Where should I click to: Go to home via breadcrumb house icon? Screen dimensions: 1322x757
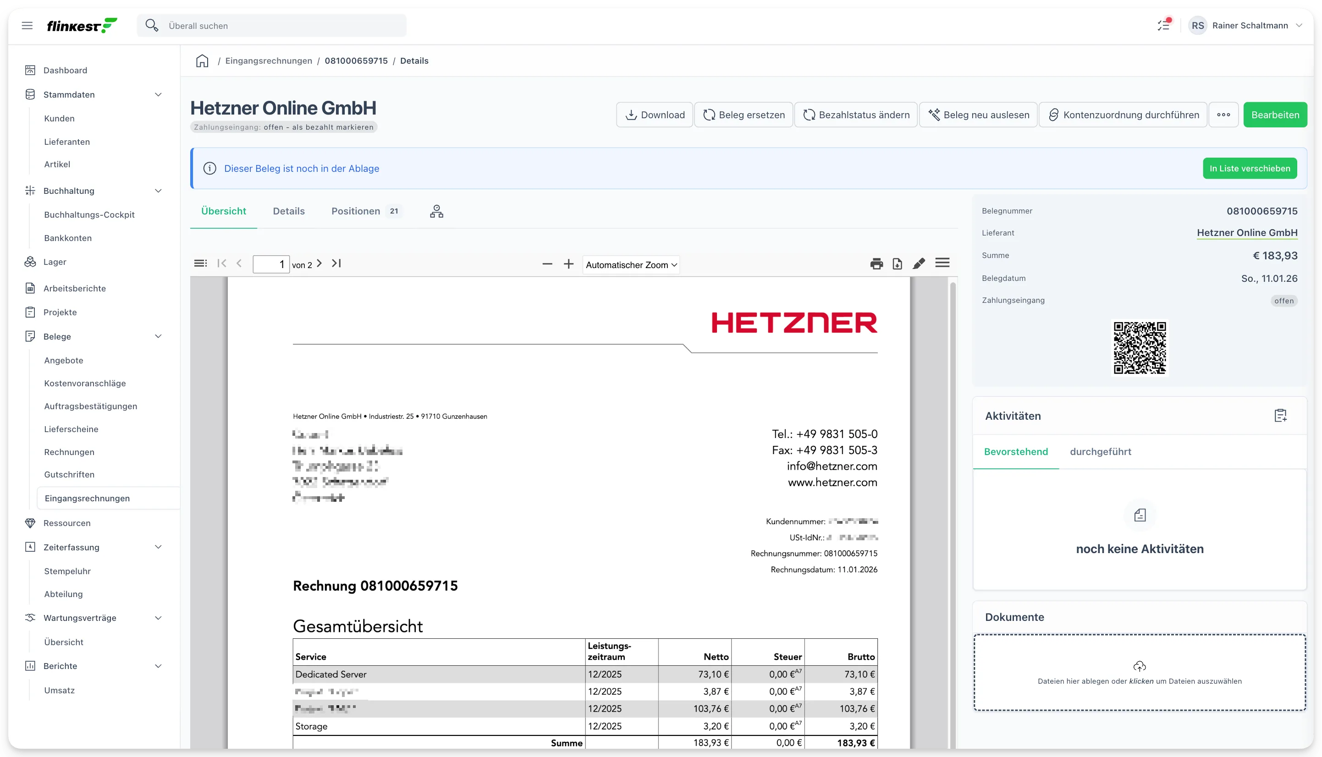pos(202,61)
